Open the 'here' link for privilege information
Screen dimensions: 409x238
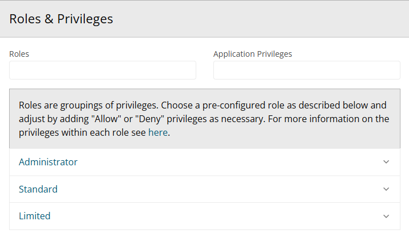point(158,133)
